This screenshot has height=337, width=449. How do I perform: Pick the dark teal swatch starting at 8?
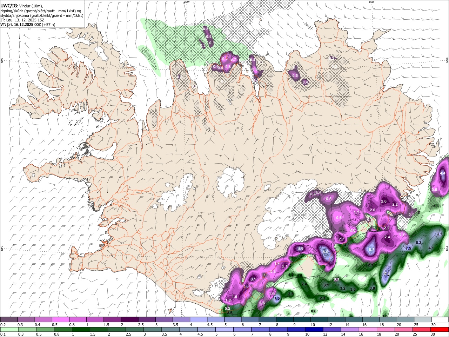pos(285,320)
